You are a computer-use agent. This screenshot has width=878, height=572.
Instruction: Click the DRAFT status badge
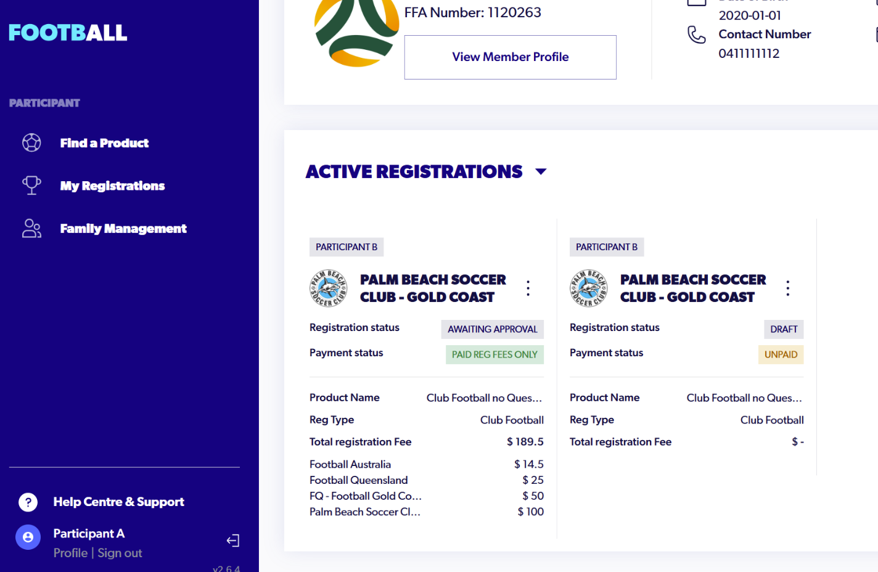click(x=784, y=329)
